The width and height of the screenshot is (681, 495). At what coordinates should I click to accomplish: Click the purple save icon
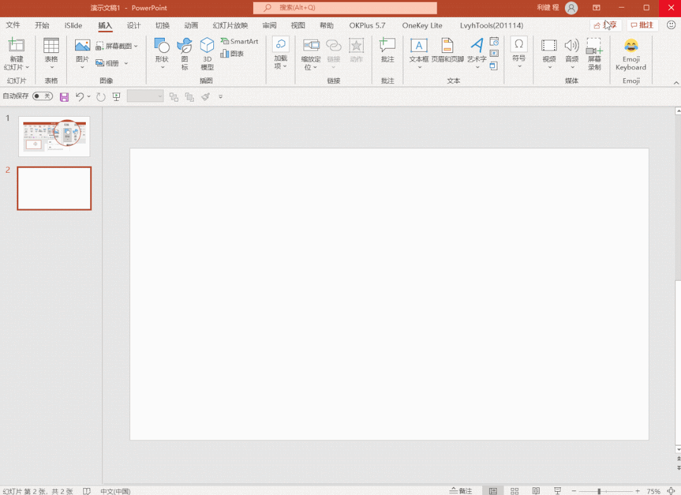pos(64,96)
